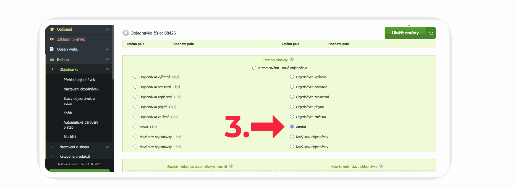Select the checked Zaslat radio without email
This screenshot has width=515, height=188.
coord(292,127)
